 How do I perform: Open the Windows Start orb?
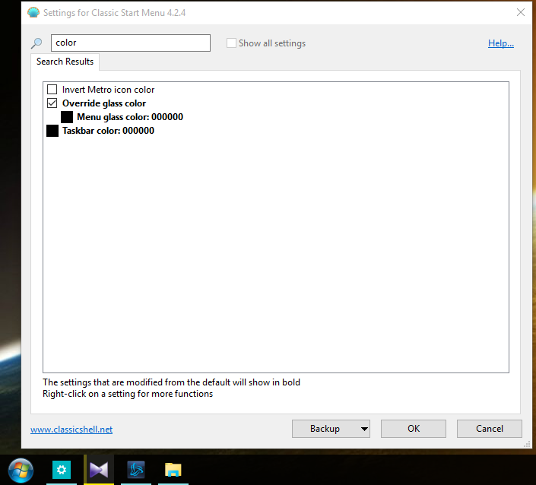click(x=21, y=471)
